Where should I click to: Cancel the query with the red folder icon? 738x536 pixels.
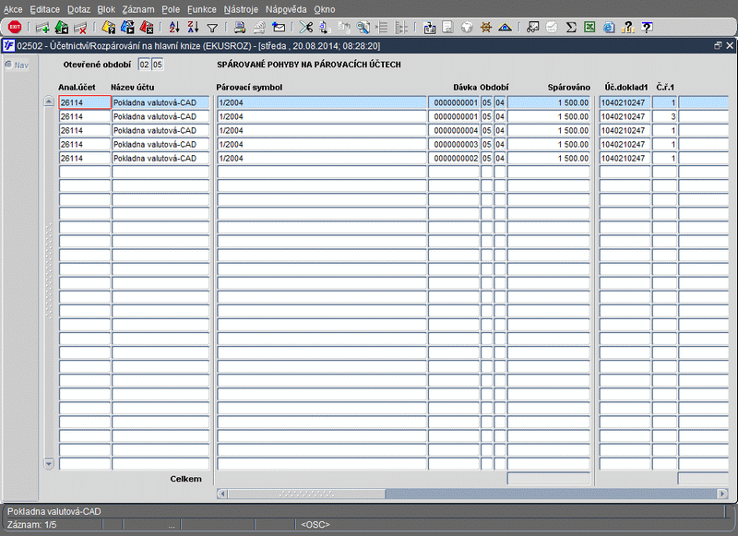pos(147,28)
